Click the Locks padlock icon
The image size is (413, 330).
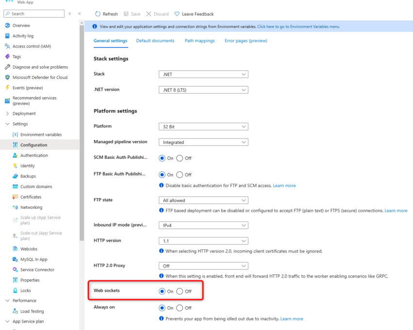click(x=15, y=291)
